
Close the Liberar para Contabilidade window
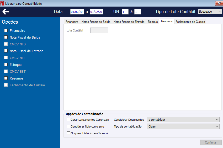tap(219, 3)
